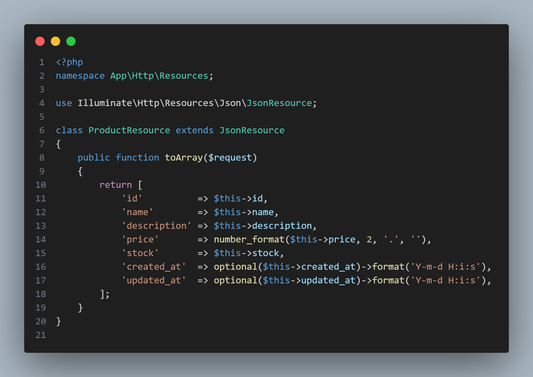Click the extends keyword
This screenshot has height=377, width=533.
pyautogui.click(x=194, y=131)
